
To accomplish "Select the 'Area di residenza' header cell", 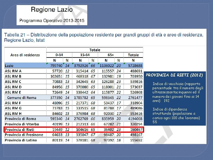I will tap(25, 55).
